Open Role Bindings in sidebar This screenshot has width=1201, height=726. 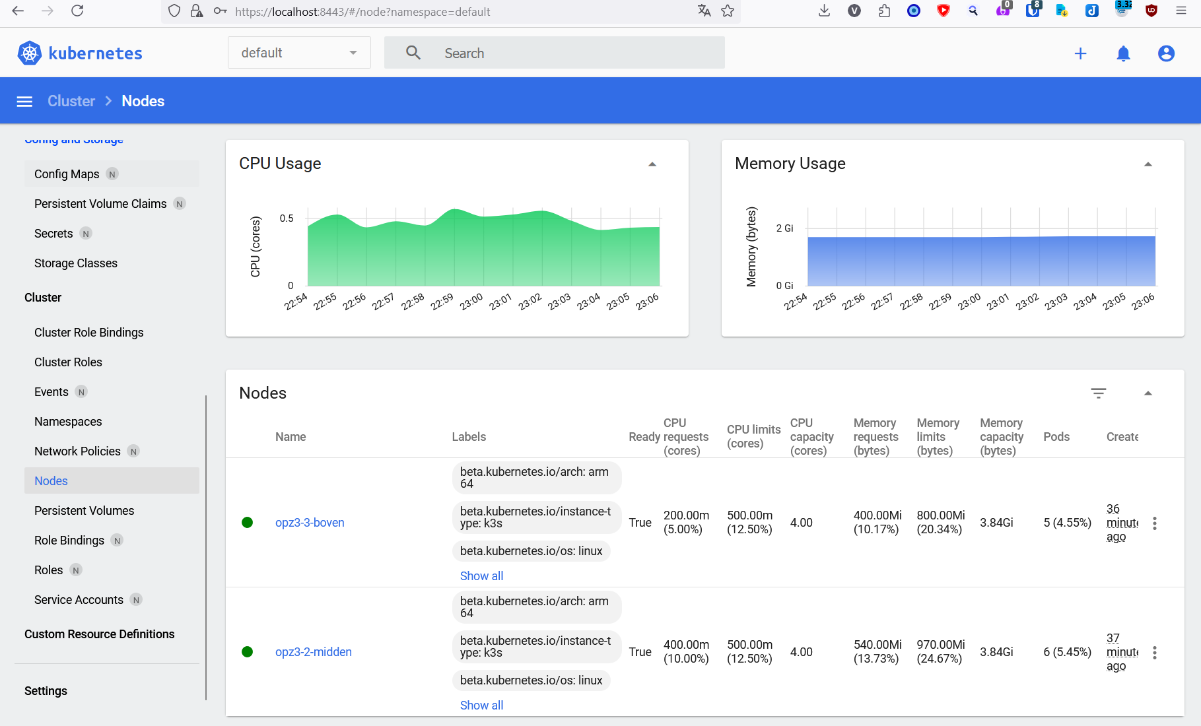coord(112,540)
